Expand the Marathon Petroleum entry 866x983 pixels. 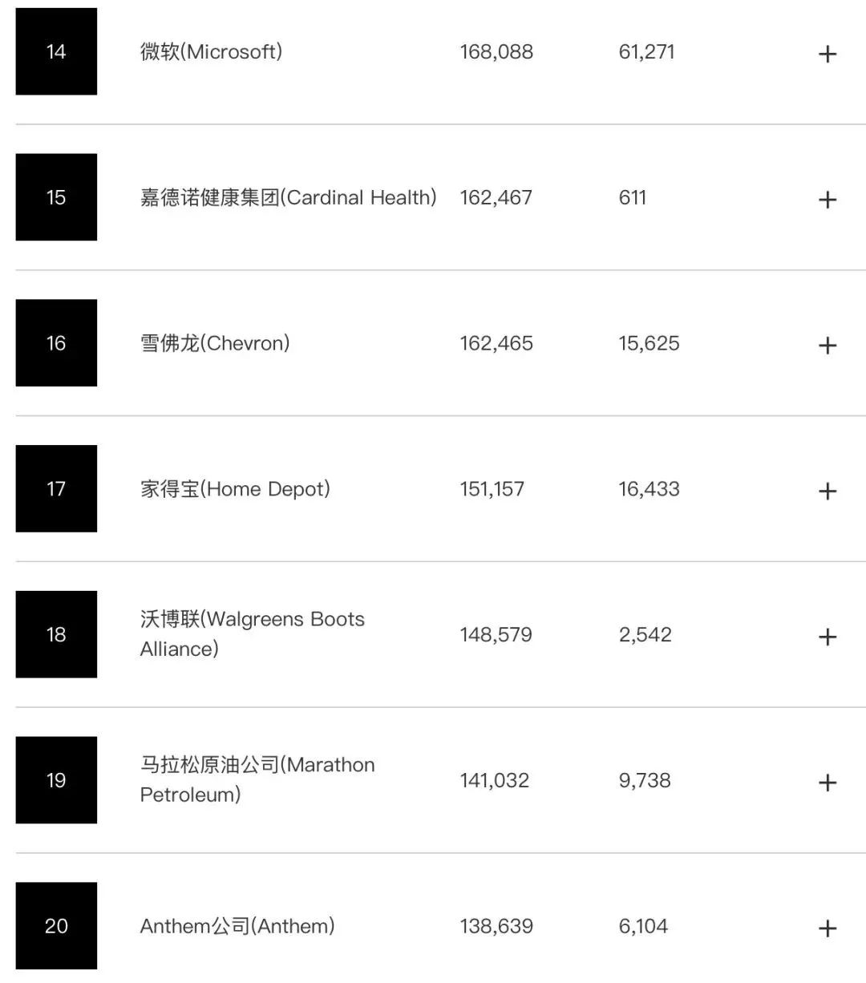click(x=827, y=783)
